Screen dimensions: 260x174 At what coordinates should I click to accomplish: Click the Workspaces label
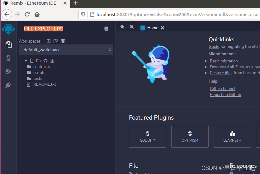coord(30,41)
